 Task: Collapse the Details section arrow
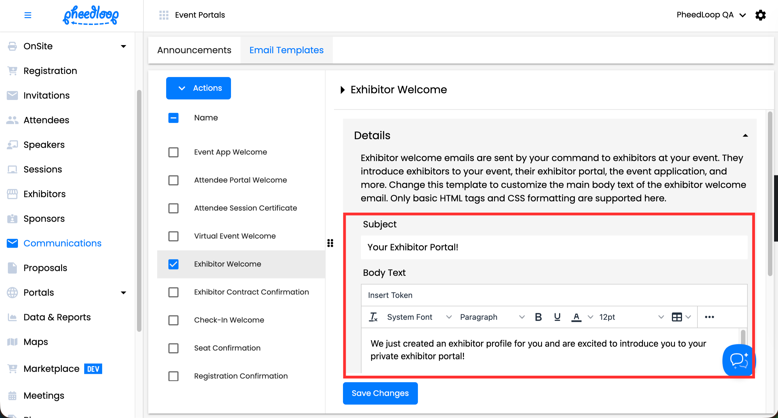click(745, 136)
